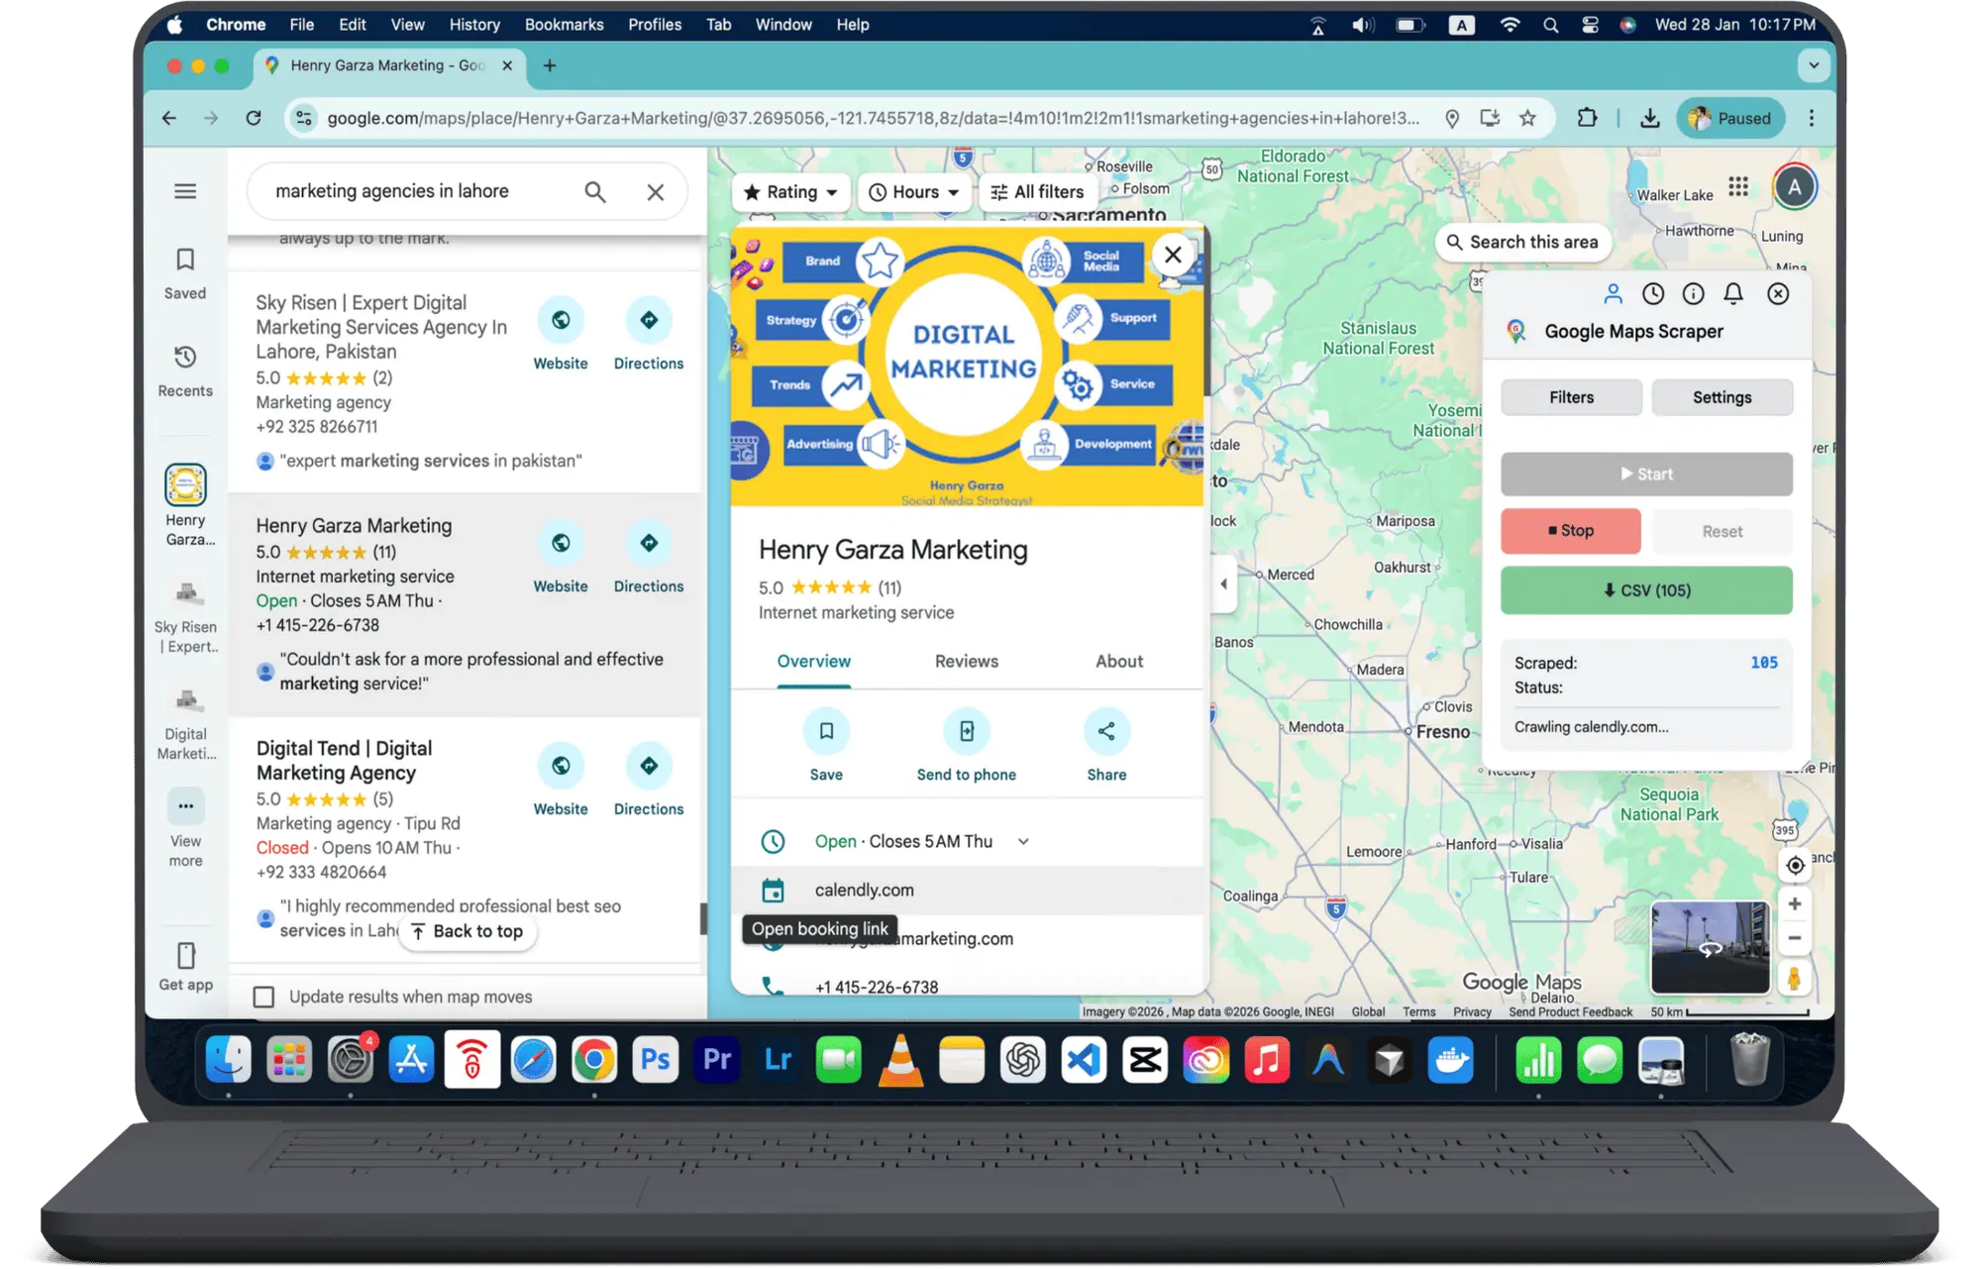1981x1269 pixels.
Task: Click the search magnifier in the Maps search box
Action: [594, 192]
